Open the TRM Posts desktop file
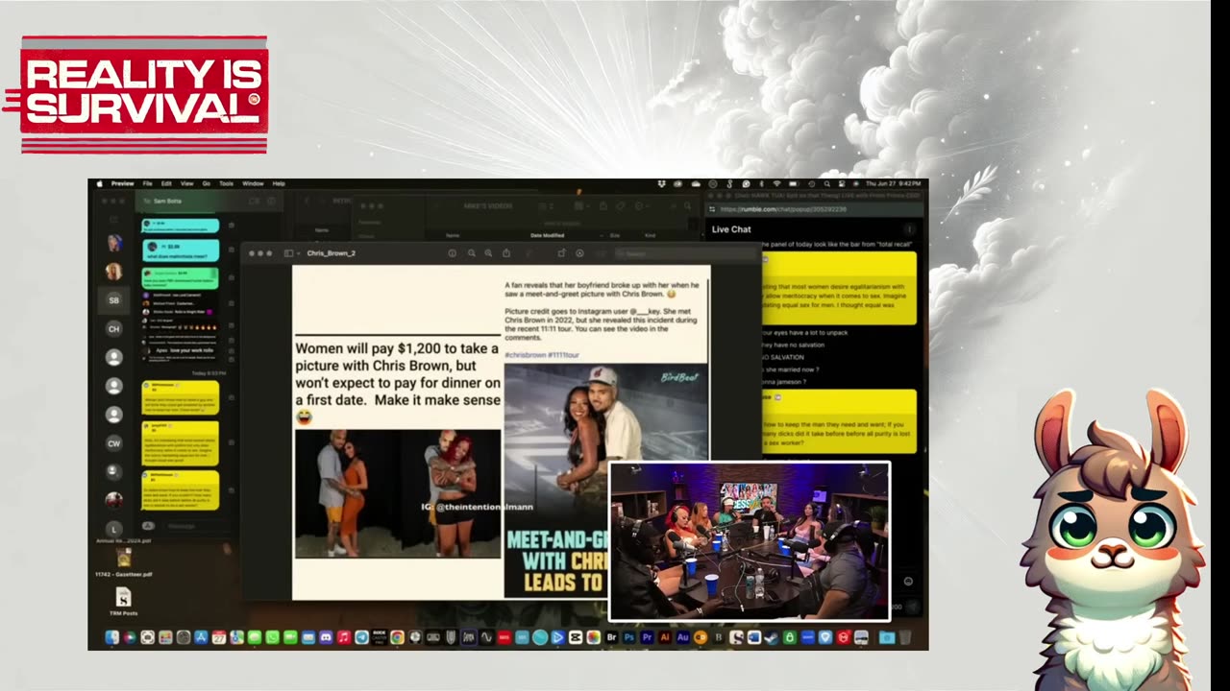 (x=123, y=602)
